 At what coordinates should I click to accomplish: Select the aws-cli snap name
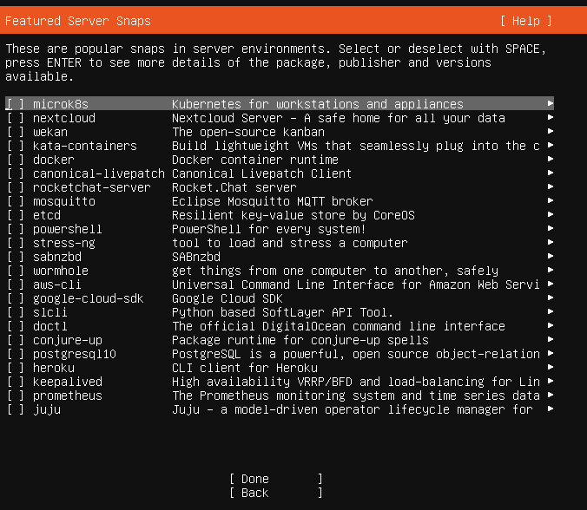(x=57, y=284)
